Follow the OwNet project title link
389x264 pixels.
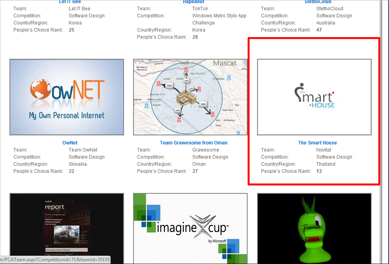pyautogui.click(x=70, y=143)
